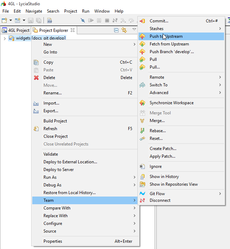Click Refresh in the context menu
This screenshot has width=230, height=249.
point(50,129)
